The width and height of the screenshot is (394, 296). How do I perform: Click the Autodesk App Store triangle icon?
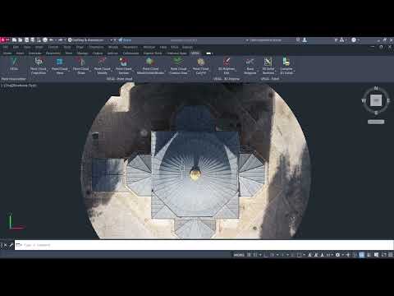coord(342,40)
